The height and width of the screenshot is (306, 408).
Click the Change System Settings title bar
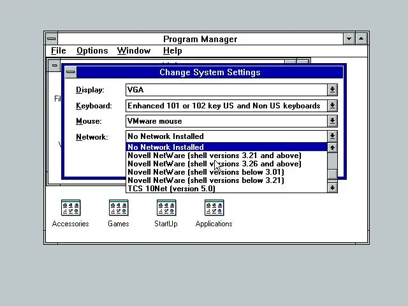pos(210,72)
